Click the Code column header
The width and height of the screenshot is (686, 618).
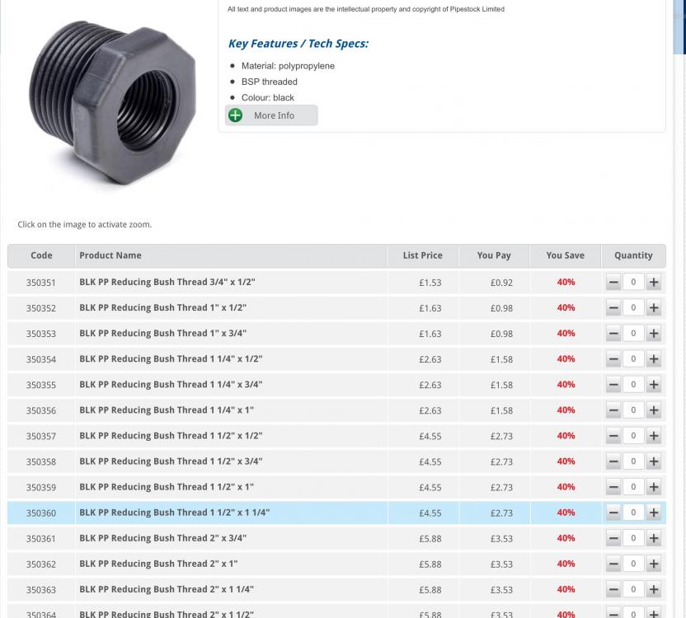pyautogui.click(x=41, y=255)
